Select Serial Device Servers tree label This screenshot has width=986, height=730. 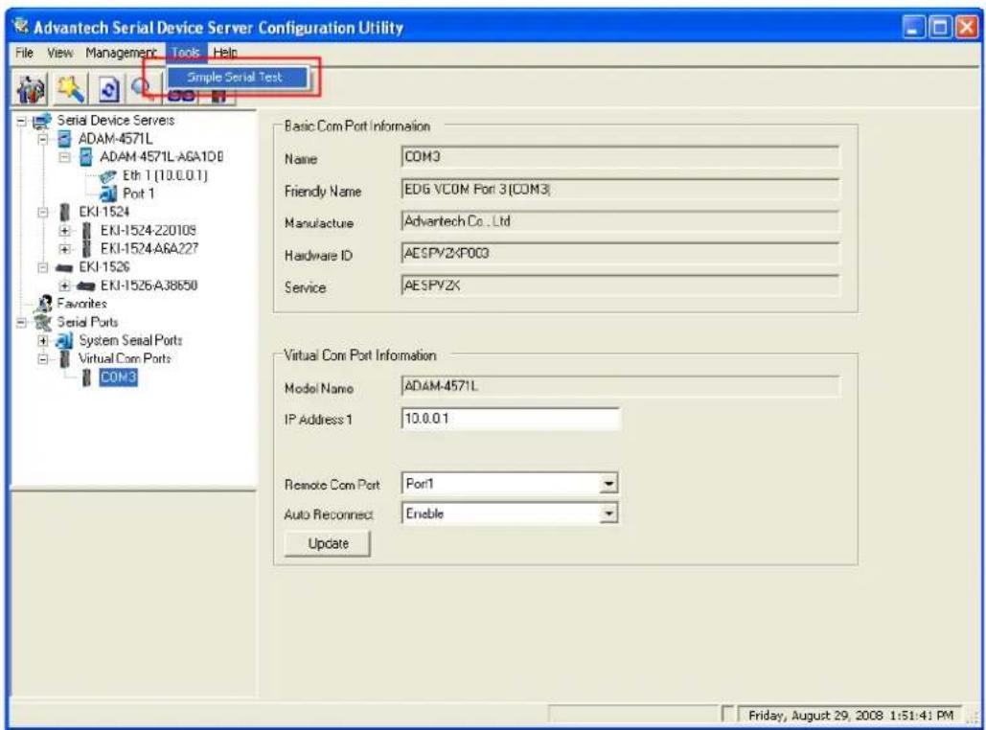tap(116, 120)
